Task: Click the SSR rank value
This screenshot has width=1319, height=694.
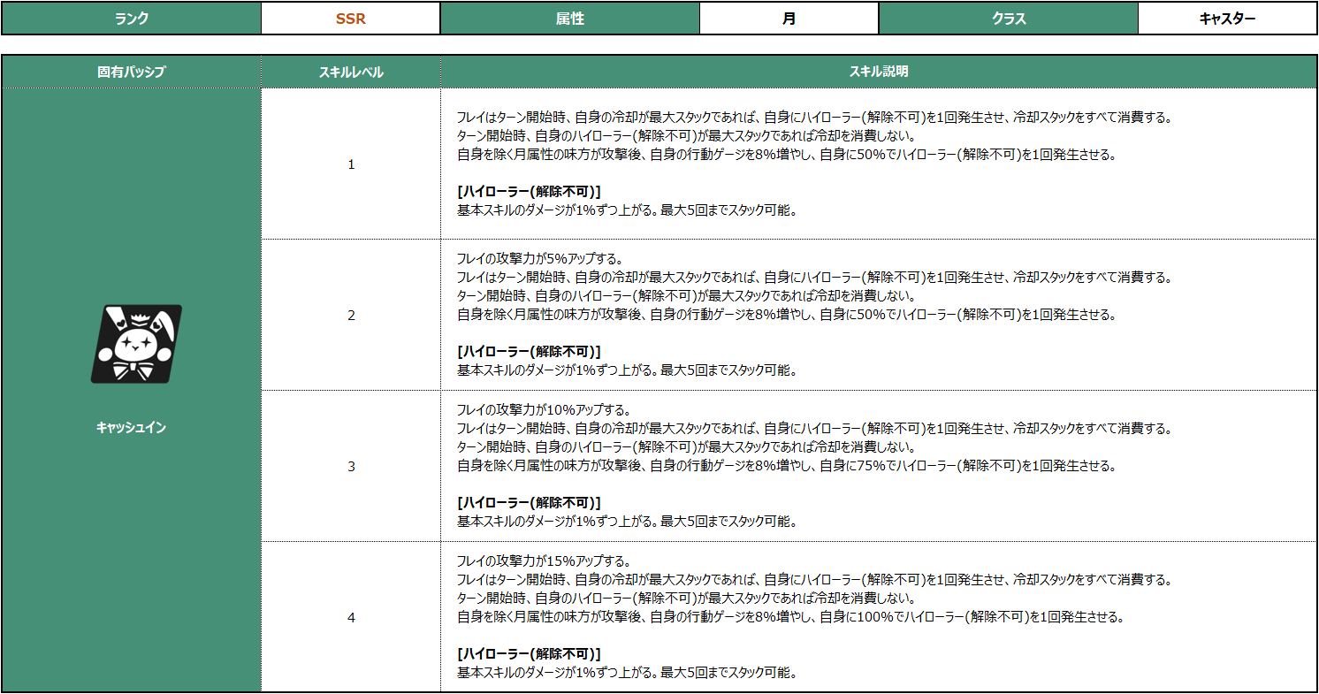Action: pos(350,19)
